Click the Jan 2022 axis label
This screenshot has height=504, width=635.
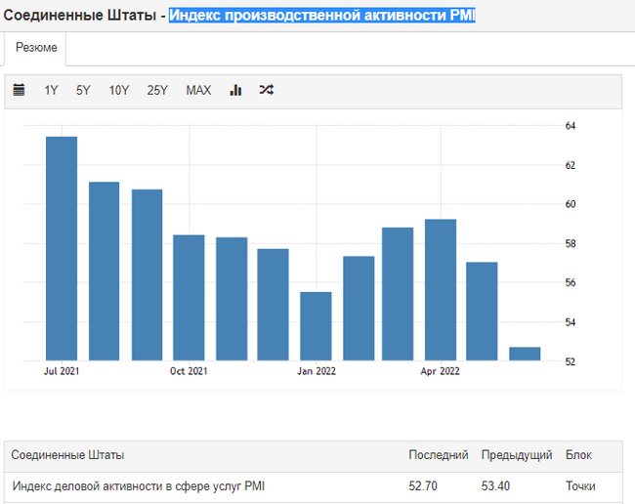pos(317,371)
